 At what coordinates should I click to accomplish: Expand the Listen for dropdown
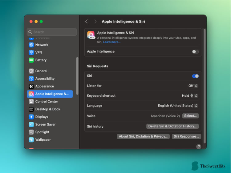tap(193, 86)
